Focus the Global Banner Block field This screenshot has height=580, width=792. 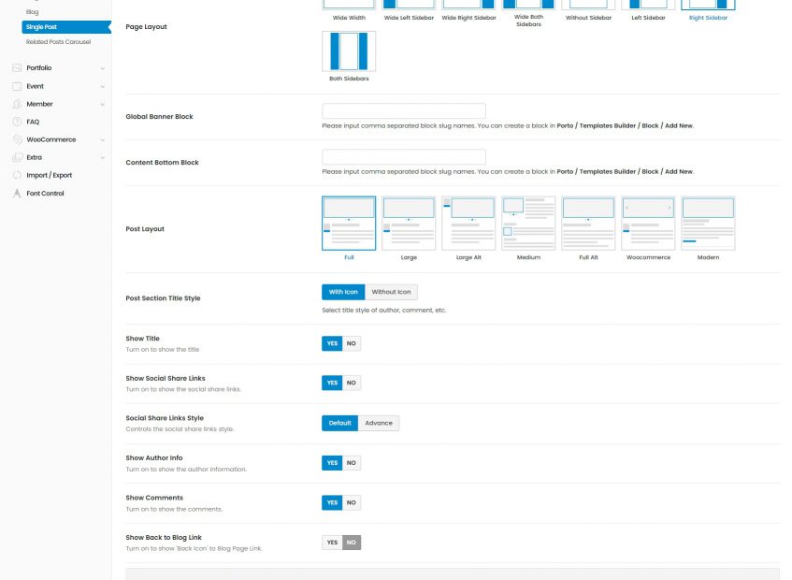(x=403, y=111)
